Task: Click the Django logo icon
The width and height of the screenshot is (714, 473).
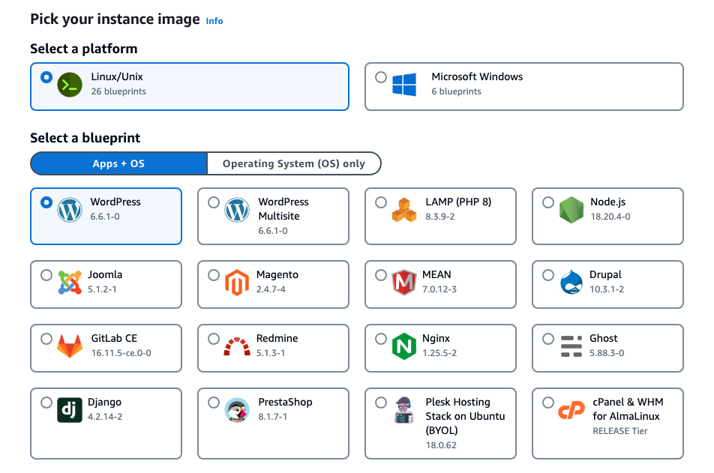Action: point(70,410)
